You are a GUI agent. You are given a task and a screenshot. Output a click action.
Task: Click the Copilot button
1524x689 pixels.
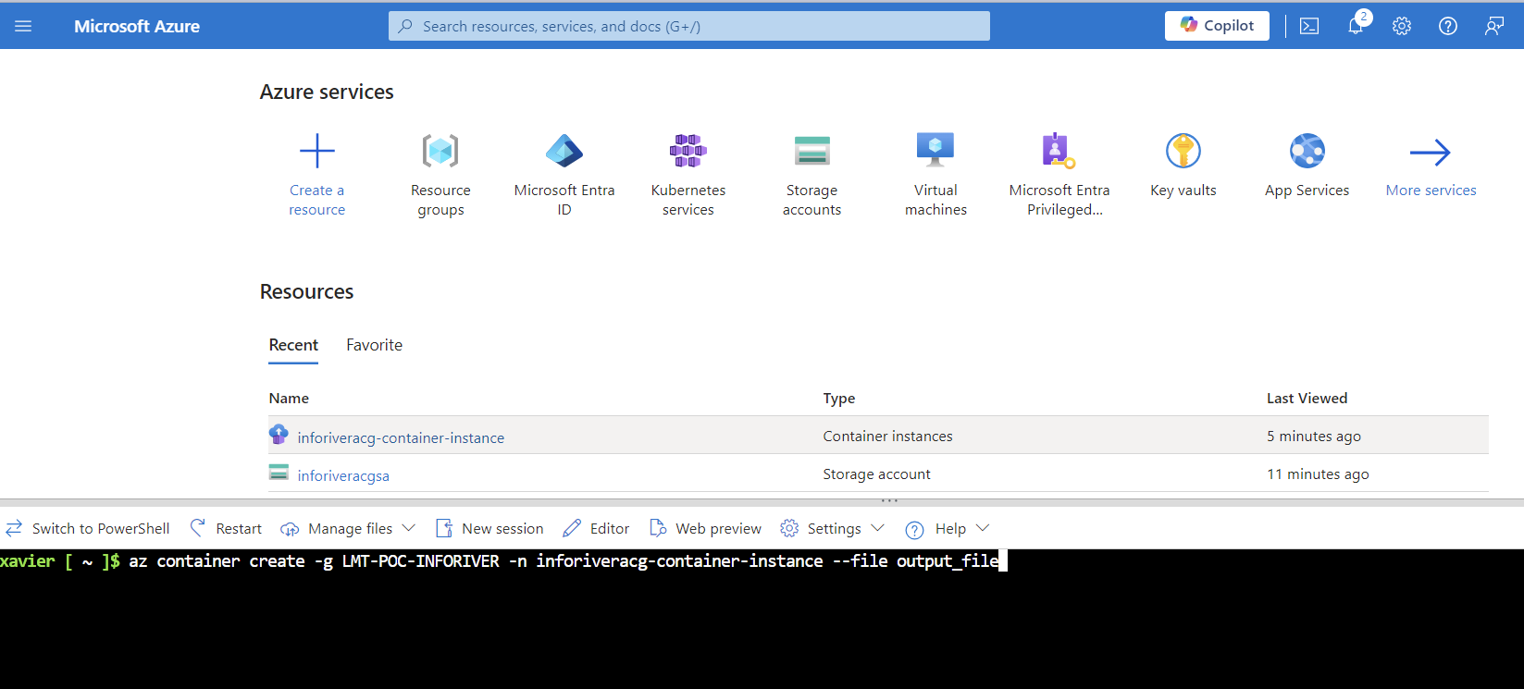[x=1217, y=26]
